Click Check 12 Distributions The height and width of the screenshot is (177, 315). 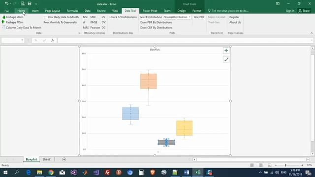(123, 17)
